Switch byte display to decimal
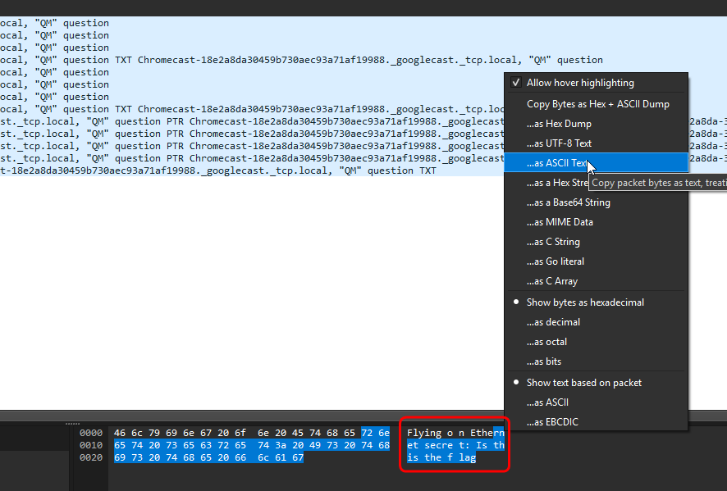This screenshot has height=491, width=727. pos(553,322)
